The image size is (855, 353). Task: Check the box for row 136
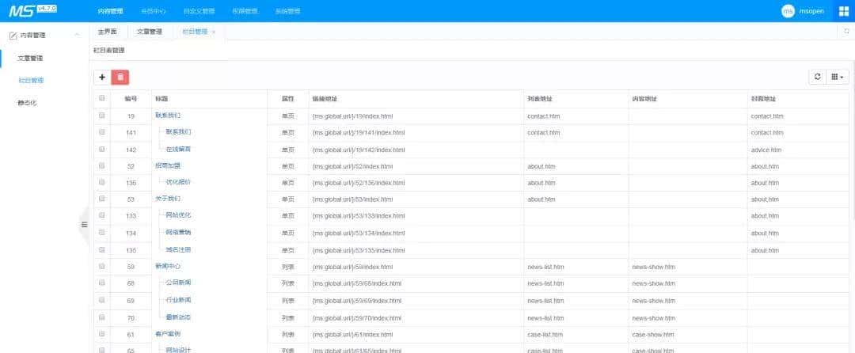pyautogui.click(x=101, y=182)
